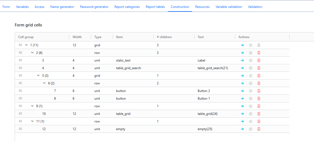Viewport: 314px width, 141px height.
Task: Delete the table_grid_search row
Action: pos(259,68)
